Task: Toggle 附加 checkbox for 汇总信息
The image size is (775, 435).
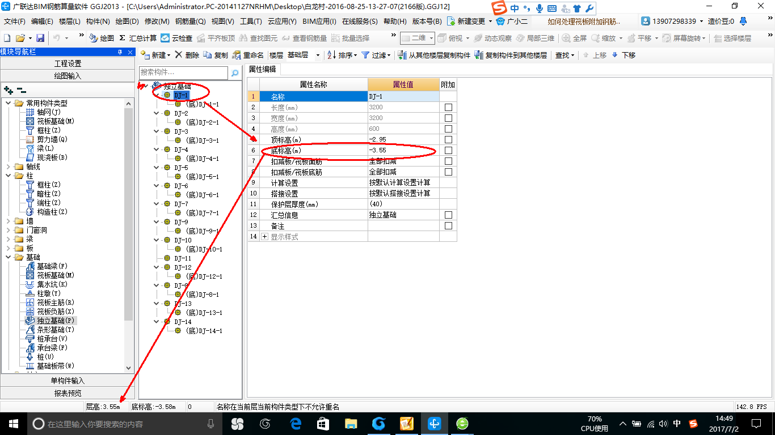Action: [x=448, y=215]
